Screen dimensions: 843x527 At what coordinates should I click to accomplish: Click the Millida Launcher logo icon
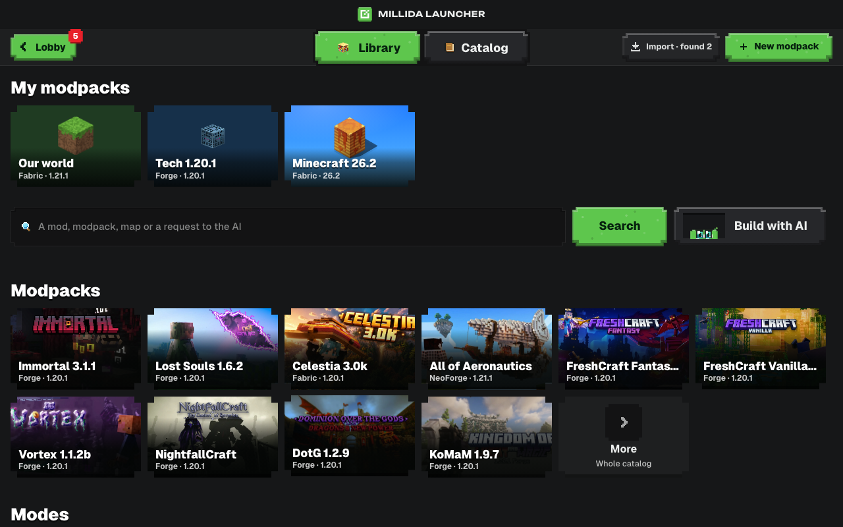point(365,14)
